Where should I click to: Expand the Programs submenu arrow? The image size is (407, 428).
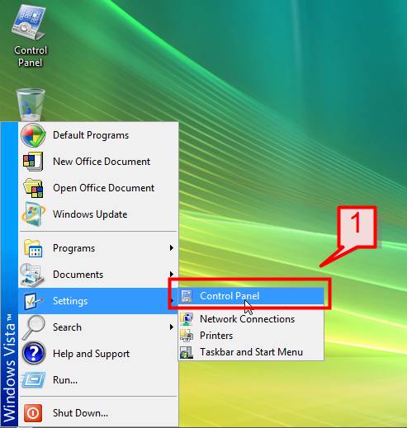tap(172, 248)
